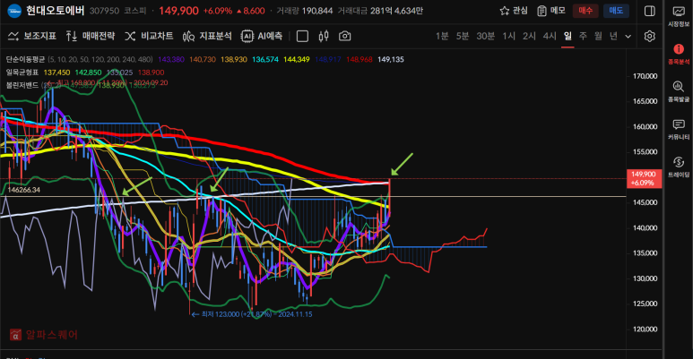Click the blue 매도 sell button
Image resolution: width=693 pixels, height=359 pixels.
616,11
